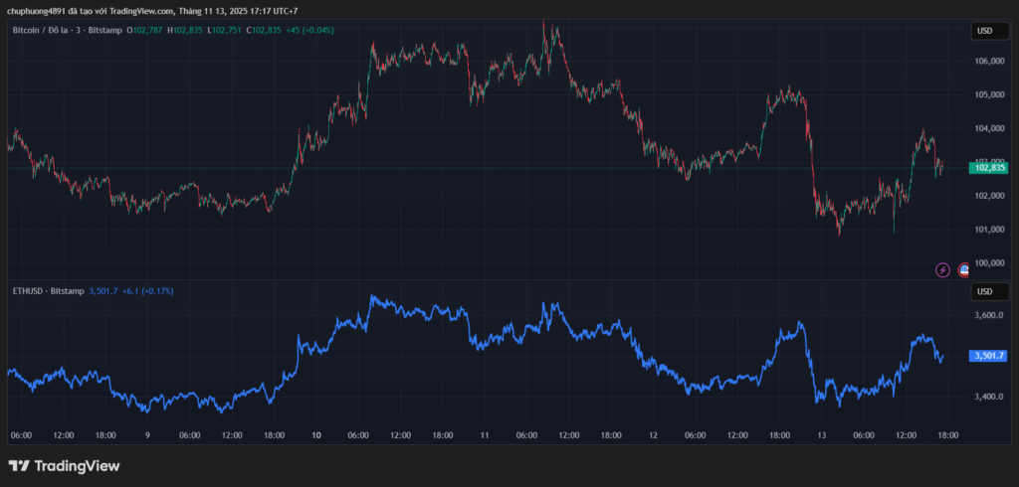1019x487 pixels.
Task: Click the 3,600.0 ETH price axis label
Action: pos(989,316)
